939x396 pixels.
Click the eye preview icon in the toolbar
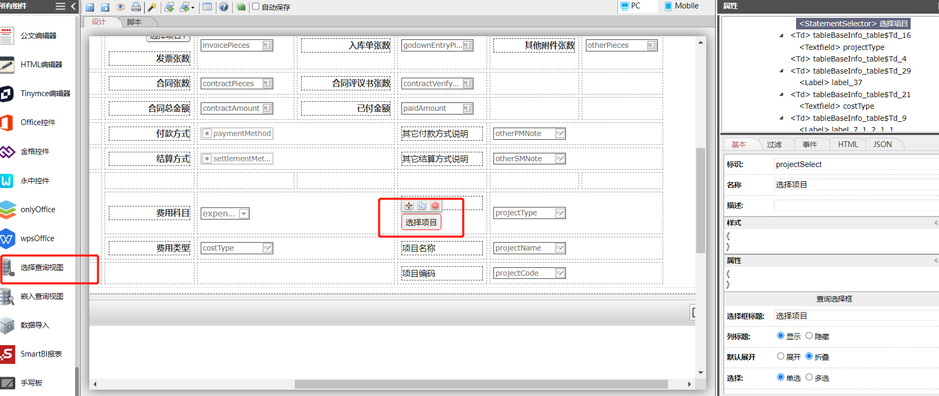(120, 7)
